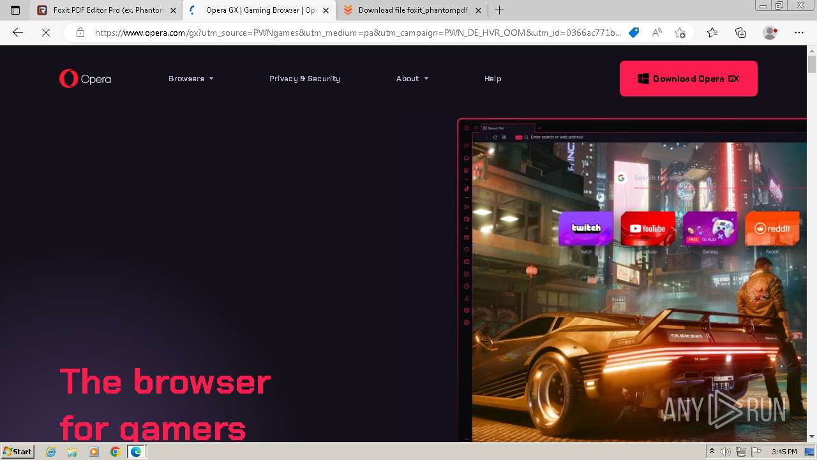Click the address bar URL field
This screenshot has height=460, width=817.
(x=357, y=33)
